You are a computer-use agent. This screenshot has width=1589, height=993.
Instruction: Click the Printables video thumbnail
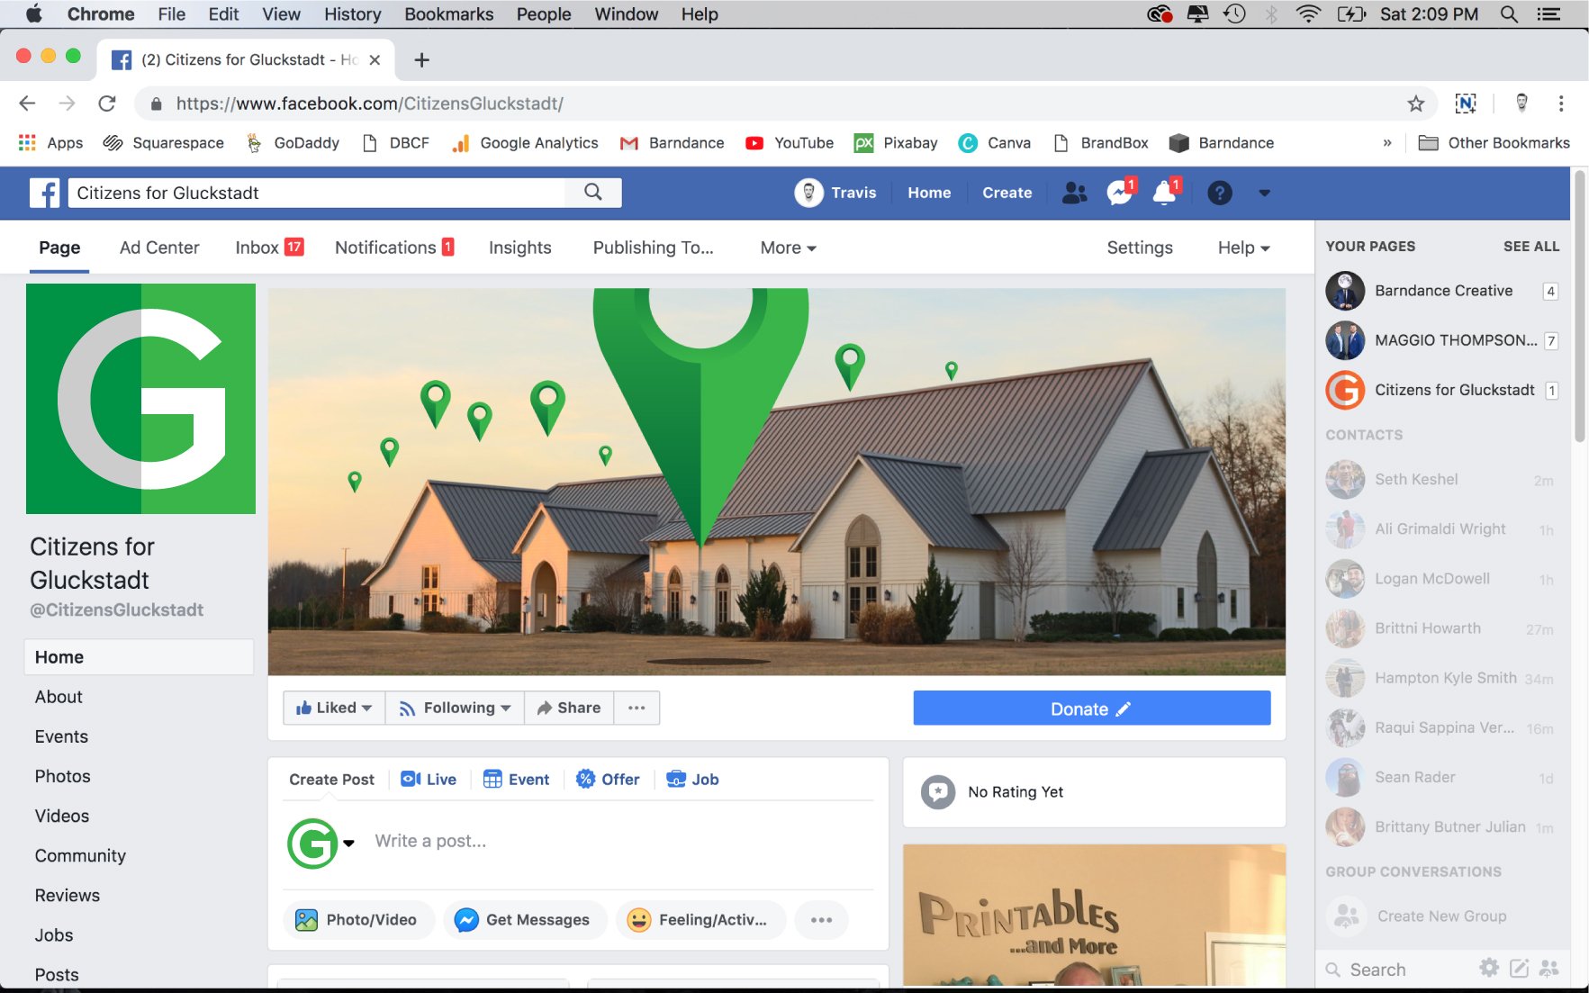coord(1094,915)
